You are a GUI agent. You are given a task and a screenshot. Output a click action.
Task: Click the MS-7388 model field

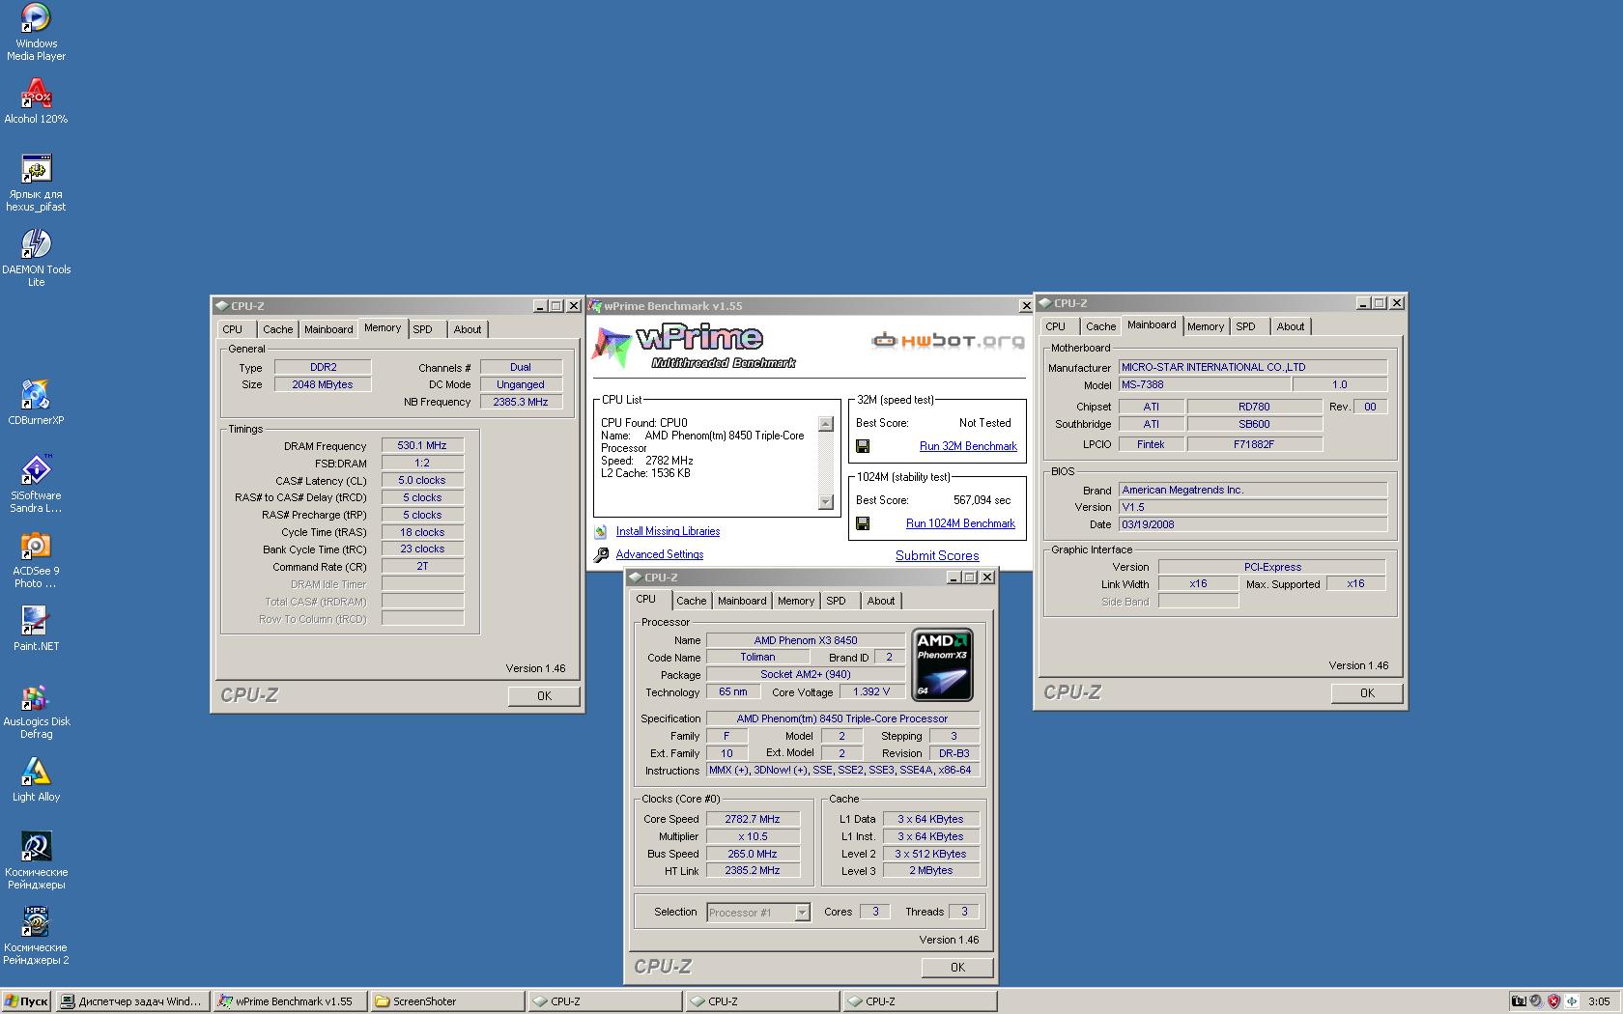(1204, 384)
